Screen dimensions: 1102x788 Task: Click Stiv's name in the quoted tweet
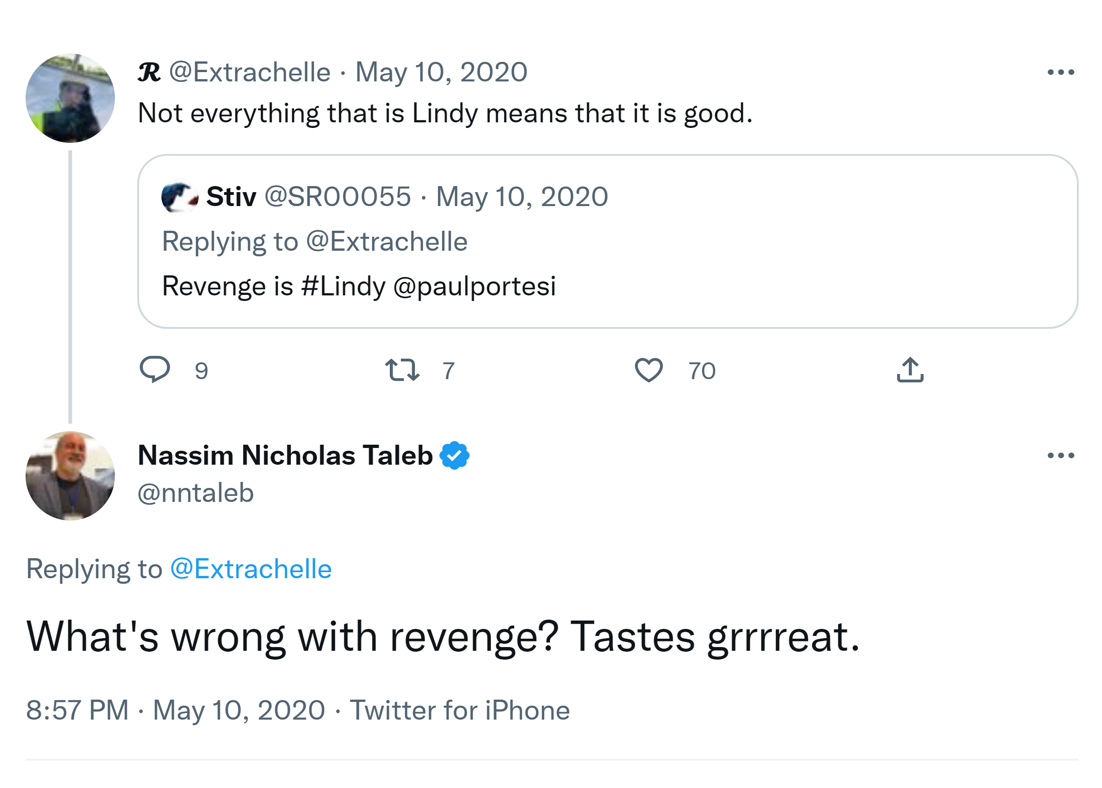(231, 197)
